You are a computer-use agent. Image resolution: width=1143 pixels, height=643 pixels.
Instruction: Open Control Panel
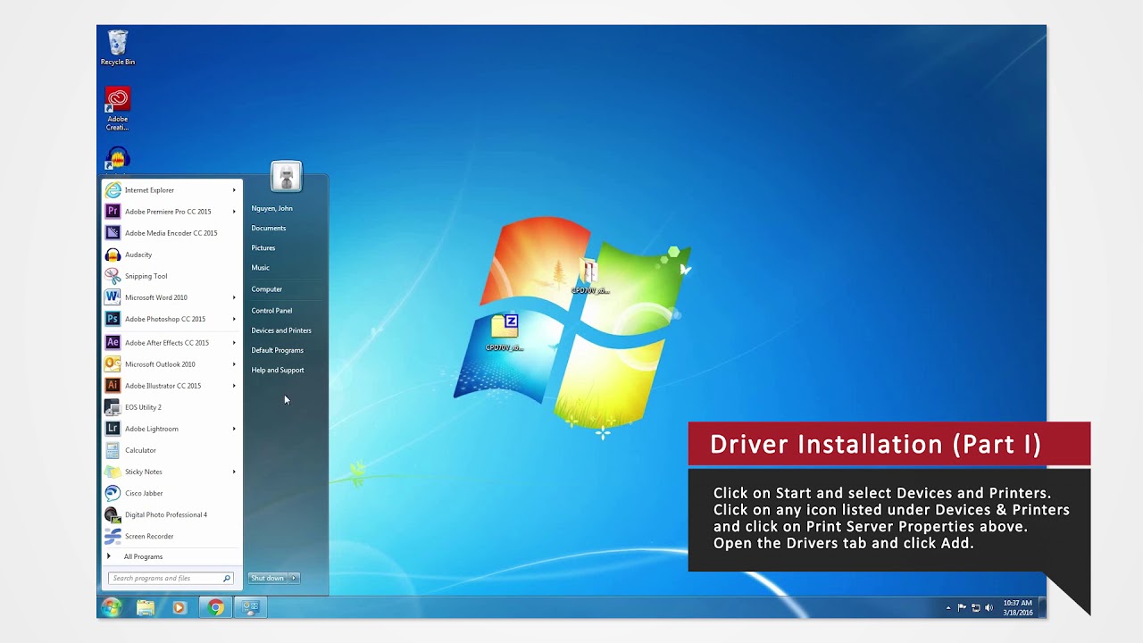[271, 311]
